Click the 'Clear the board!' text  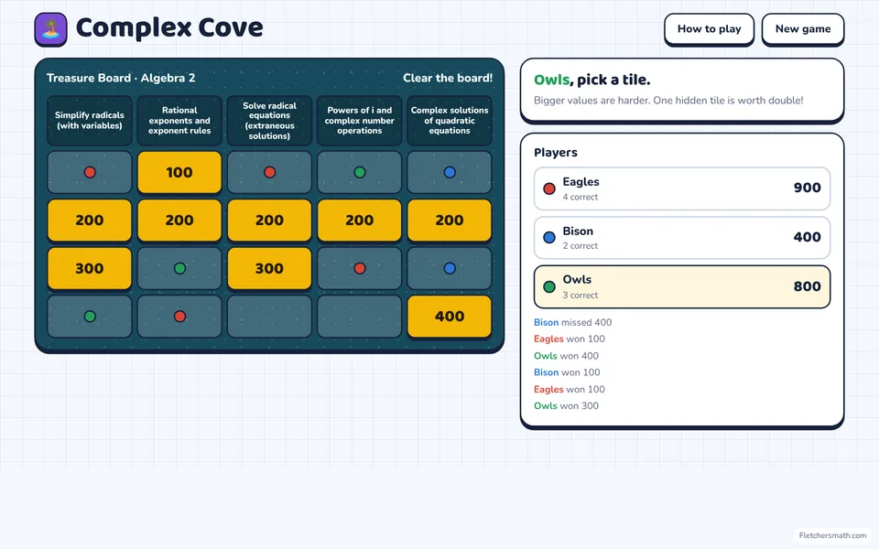pyautogui.click(x=448, y=78)
